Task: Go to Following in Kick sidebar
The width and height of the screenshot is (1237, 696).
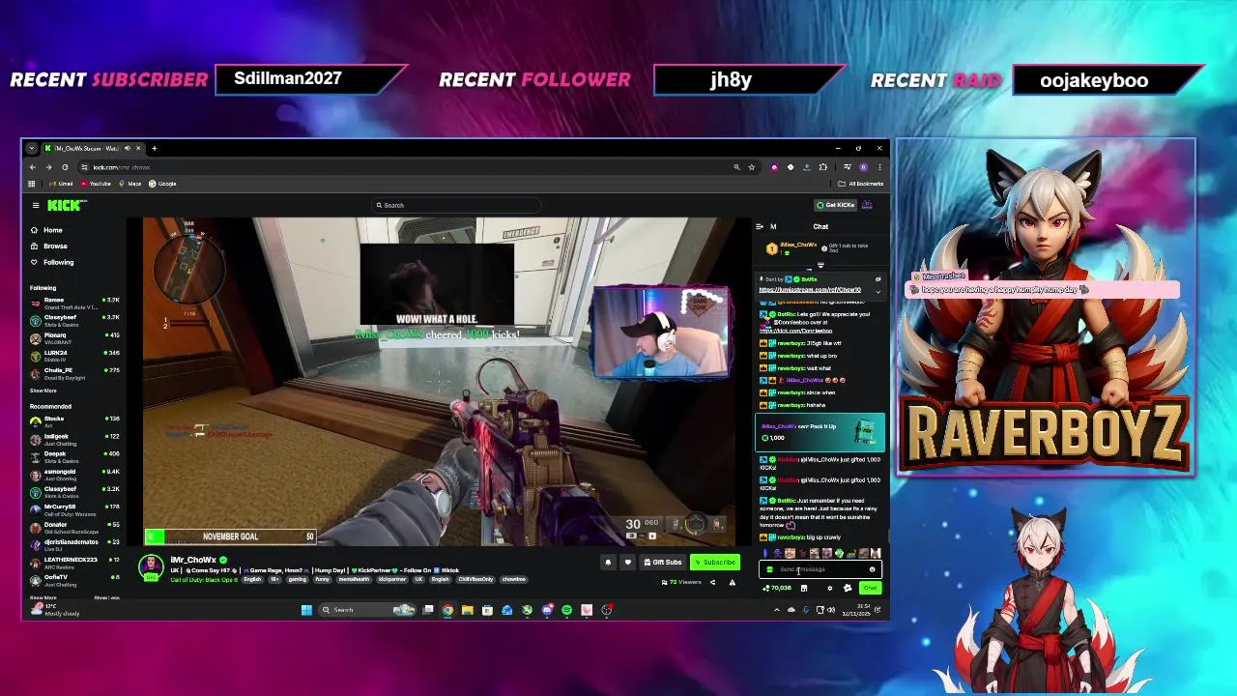Action: click(51, 262)
